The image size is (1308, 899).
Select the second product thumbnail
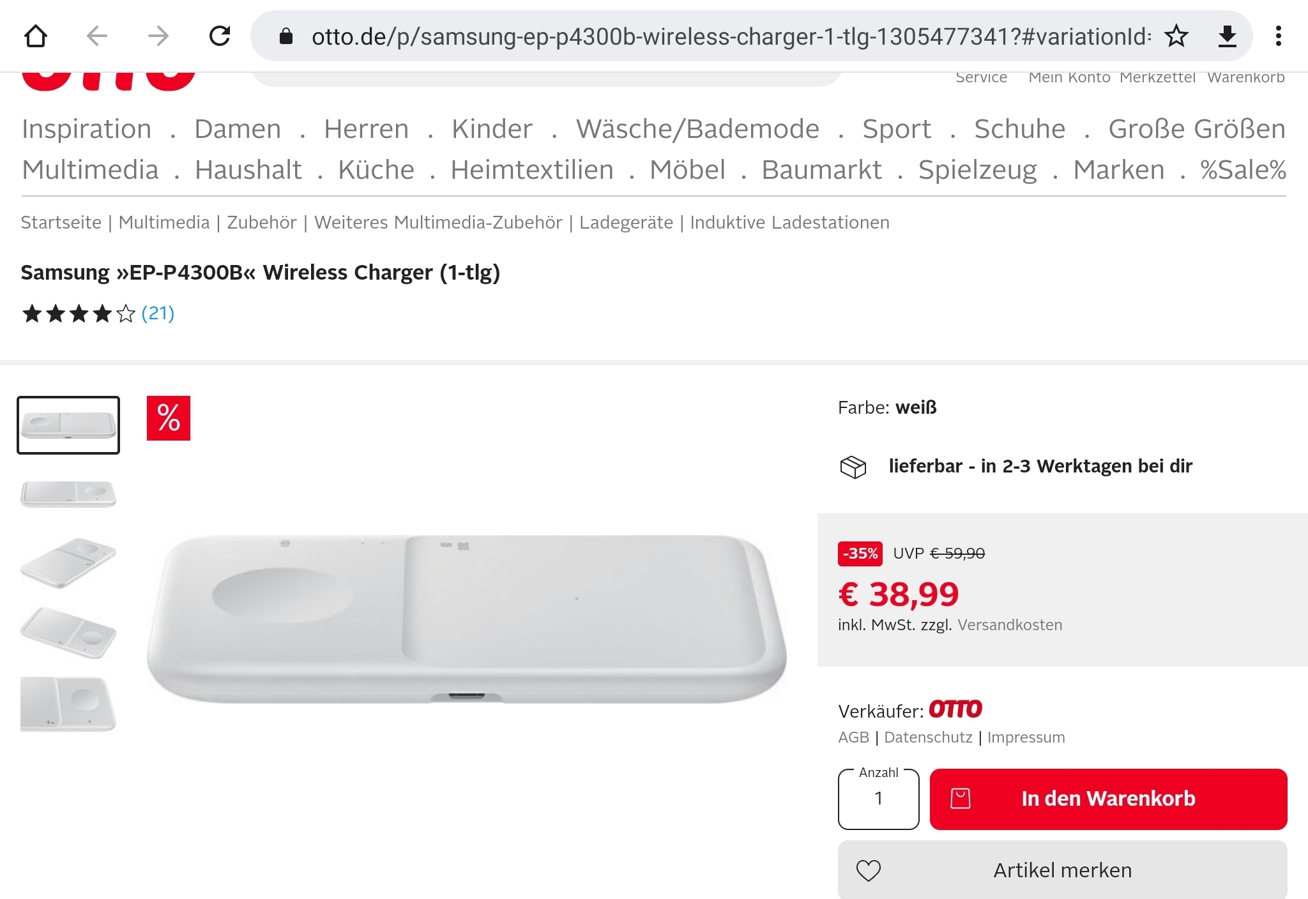coord(68,494)
